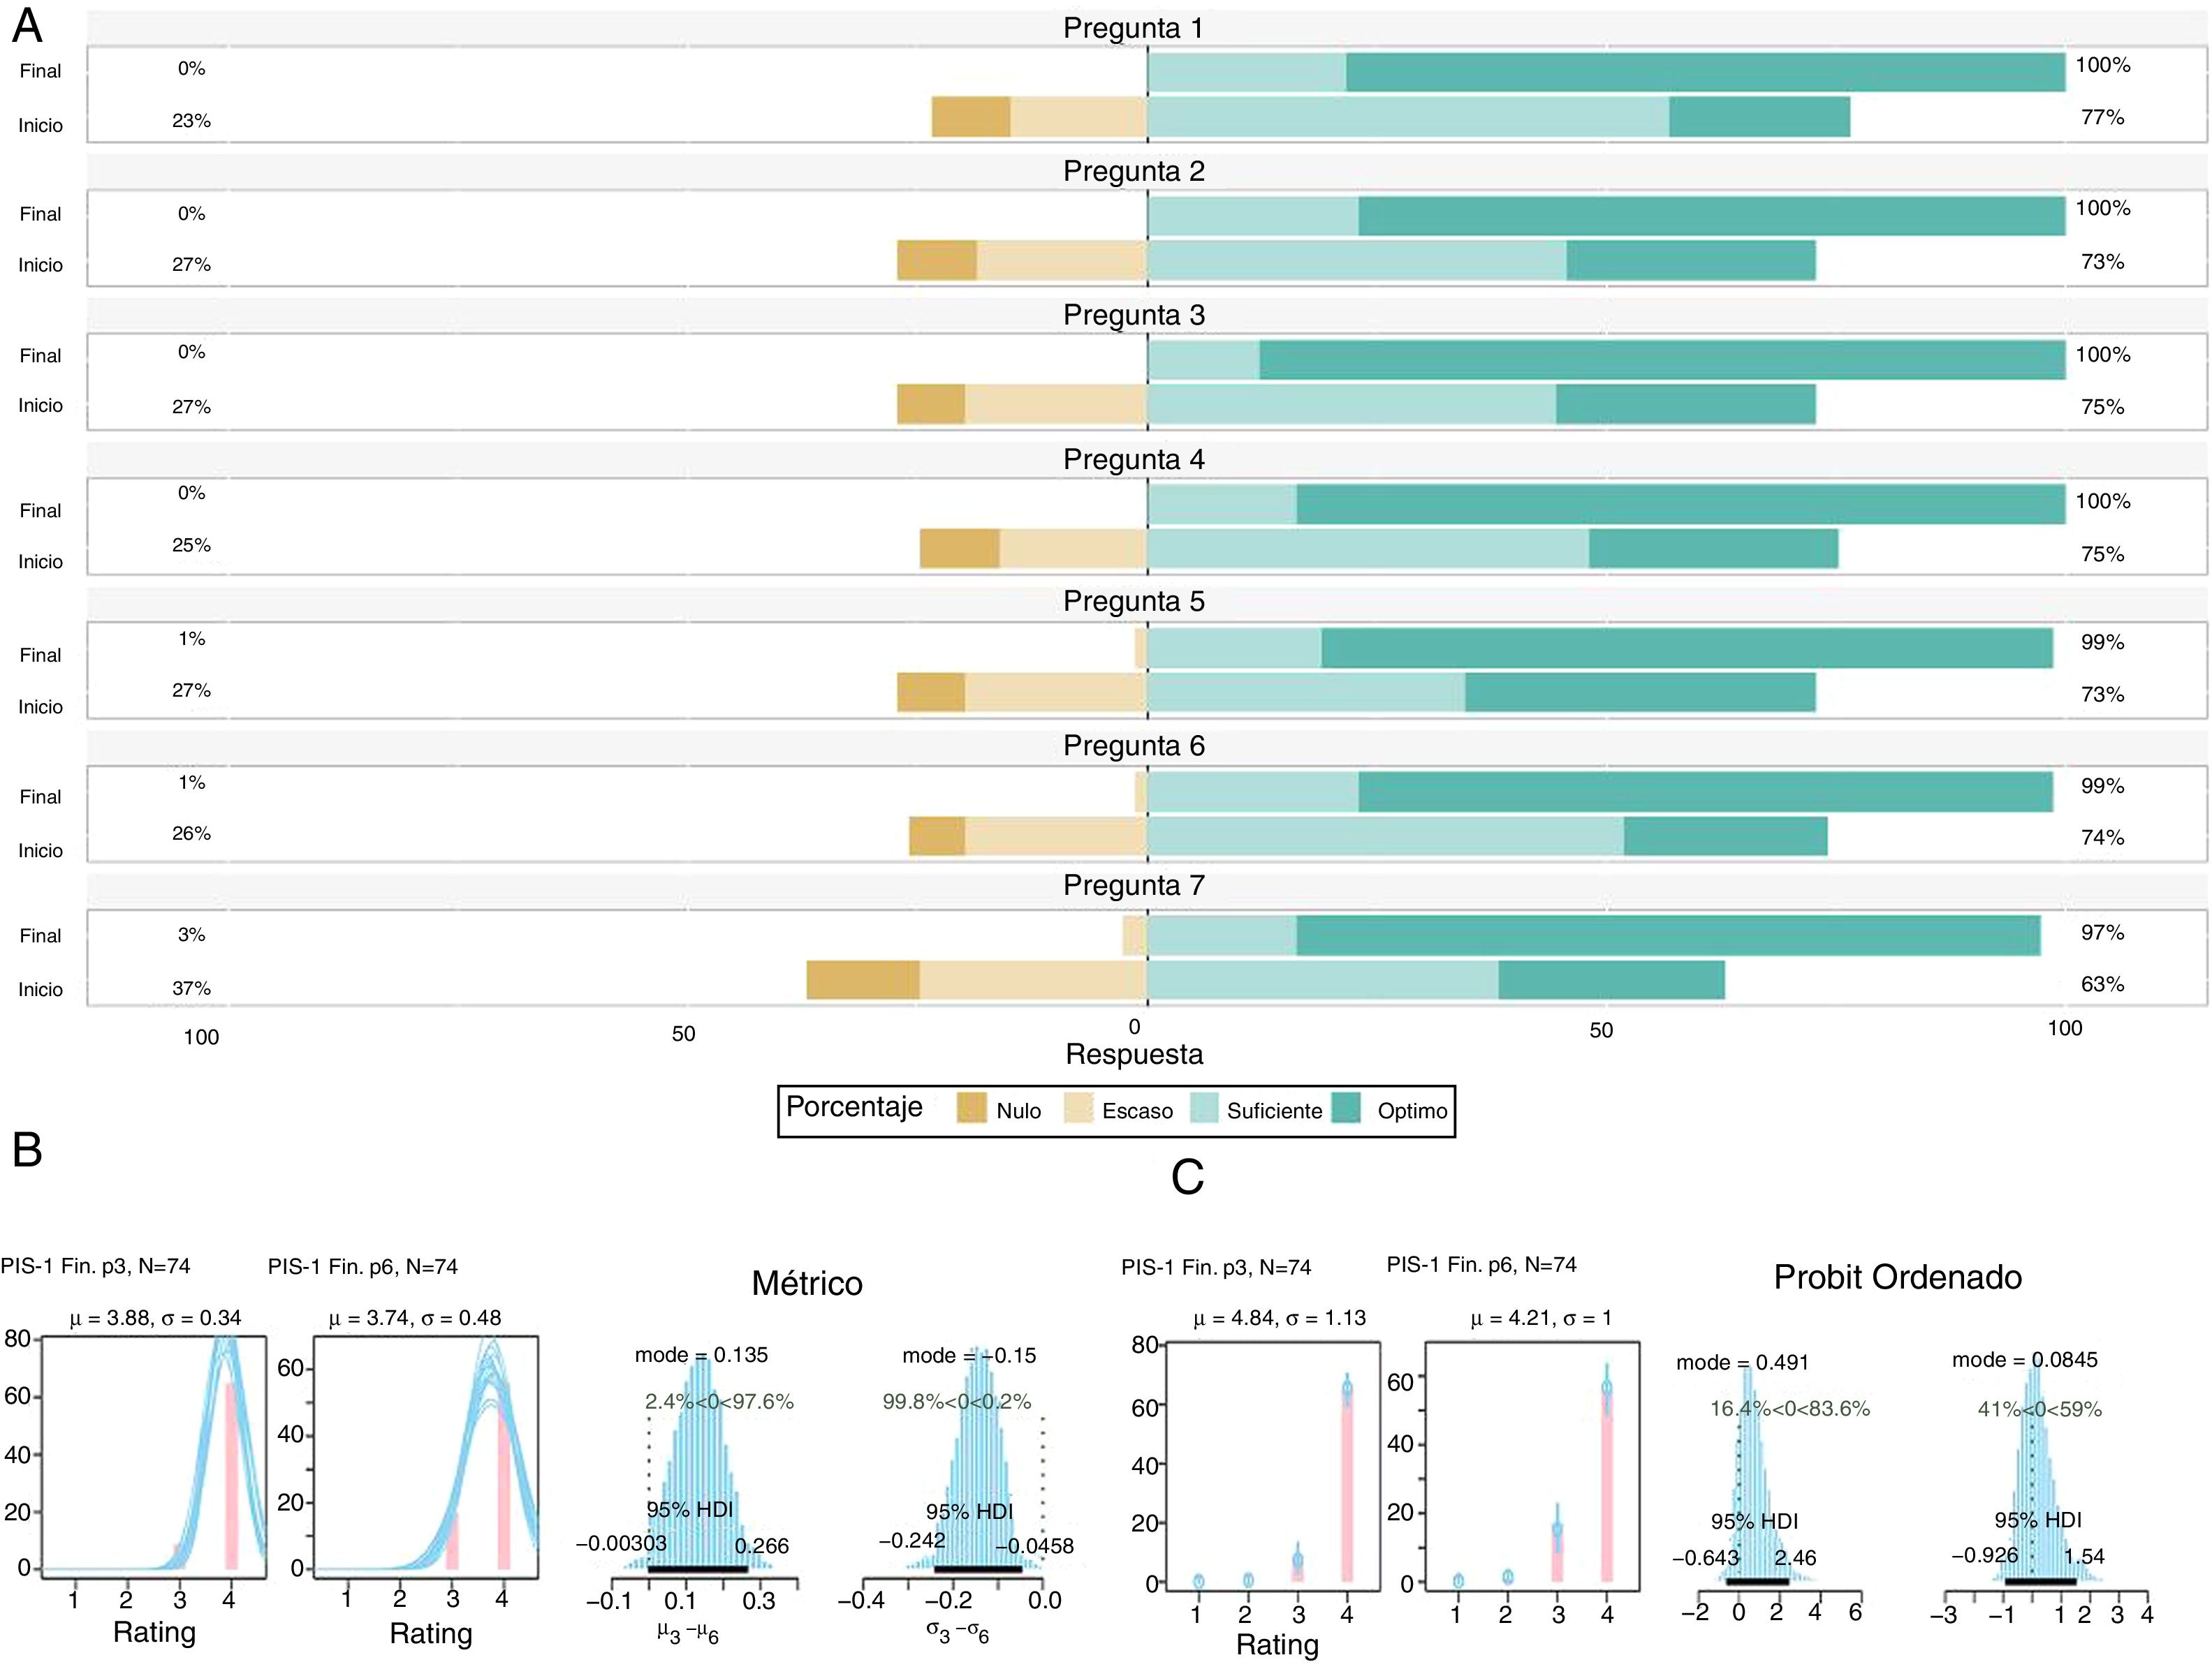The width and height of the screenshot is (2212, 1676).
Task: Click the Nulo legend color swatch
Action: point(971,1108)
